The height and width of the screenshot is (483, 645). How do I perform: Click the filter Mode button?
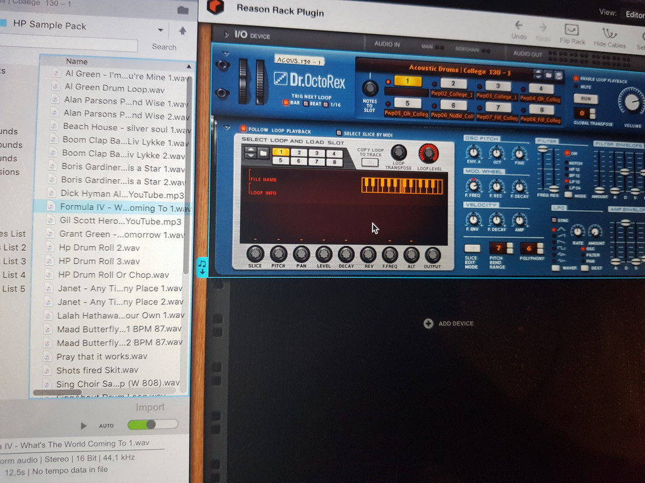tap(568, 195)
